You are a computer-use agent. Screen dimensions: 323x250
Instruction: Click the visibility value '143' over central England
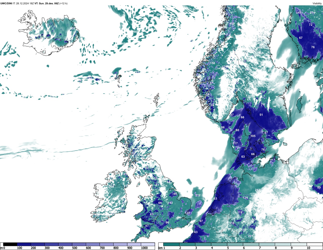[170, 203]
